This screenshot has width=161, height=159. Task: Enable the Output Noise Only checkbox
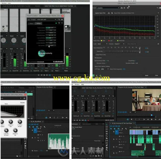(x=94, y=55)
